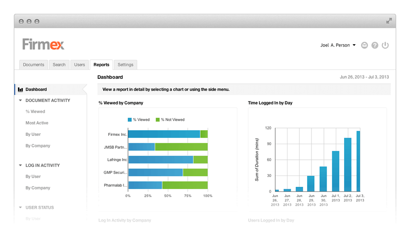Select By Company under Document Activity
This screenshot has height=246, width=410.
[38, 146]
